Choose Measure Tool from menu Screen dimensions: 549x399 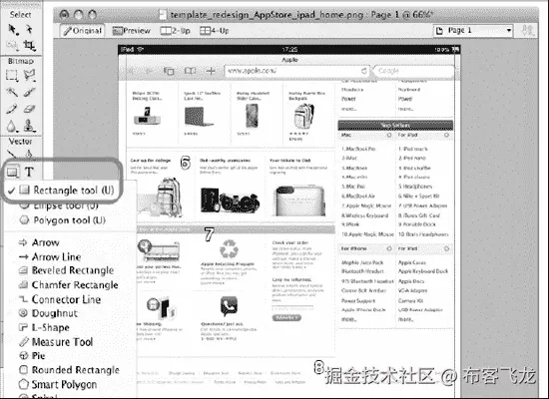56,341
